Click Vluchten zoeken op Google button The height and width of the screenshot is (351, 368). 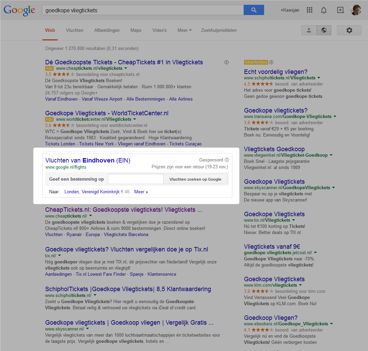tap(195, 179)
